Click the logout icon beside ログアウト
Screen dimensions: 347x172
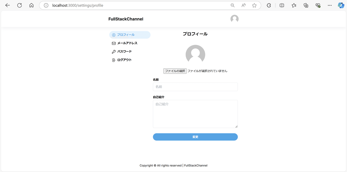pyautogui.click(x=114, y=60)
